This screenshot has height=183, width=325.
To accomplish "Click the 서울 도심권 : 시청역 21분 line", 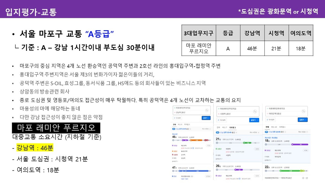I will [50, 159].
